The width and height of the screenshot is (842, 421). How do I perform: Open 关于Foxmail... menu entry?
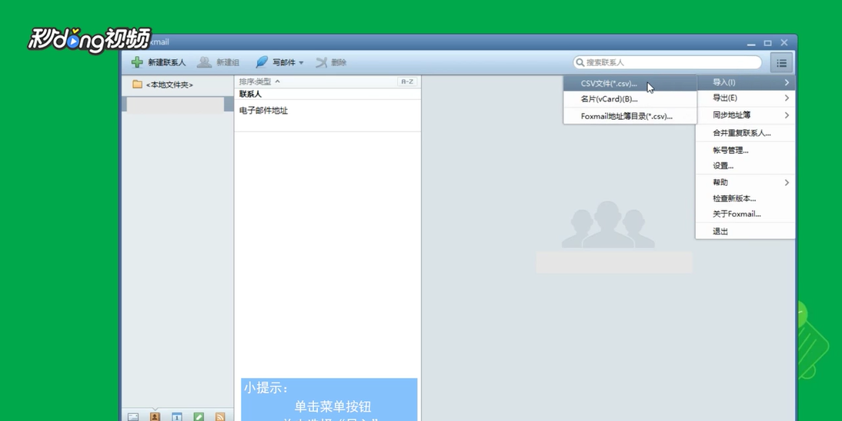pos(745,214)
